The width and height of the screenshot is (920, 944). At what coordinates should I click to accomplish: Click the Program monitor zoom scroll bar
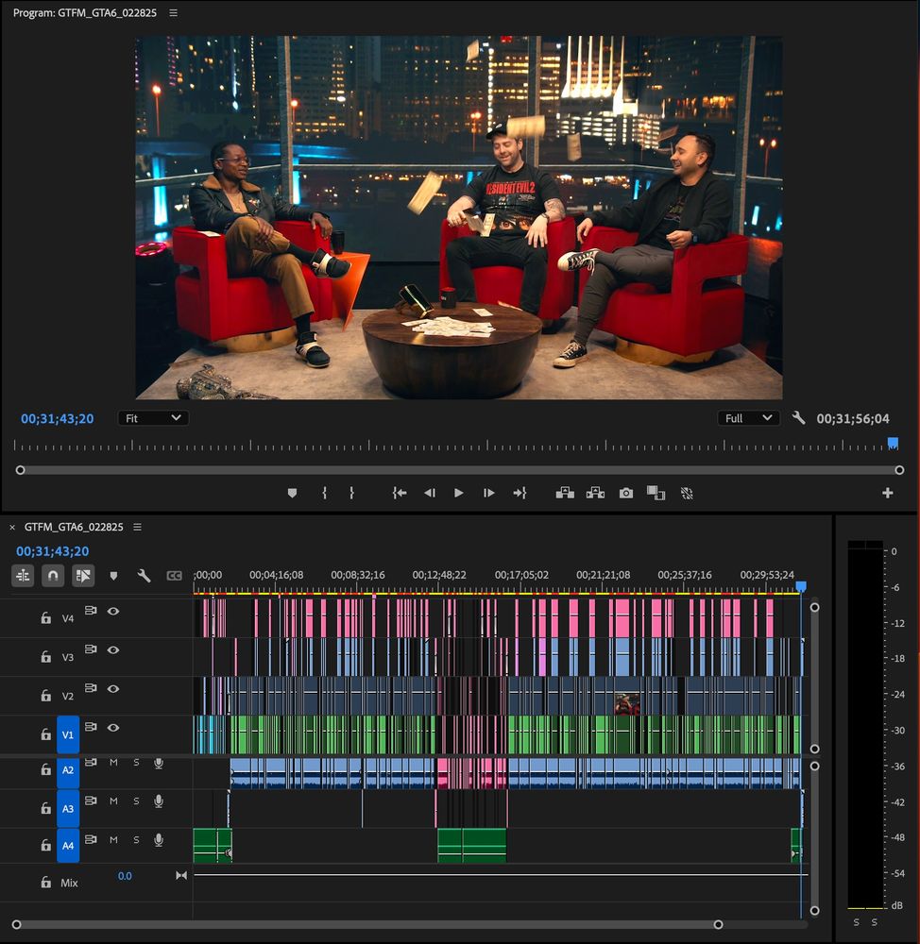tap(460, 470)
